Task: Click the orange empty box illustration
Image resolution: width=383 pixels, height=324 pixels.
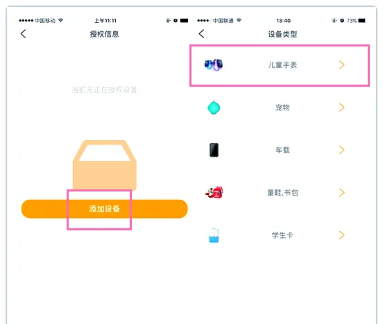Action: click(105, 165)
